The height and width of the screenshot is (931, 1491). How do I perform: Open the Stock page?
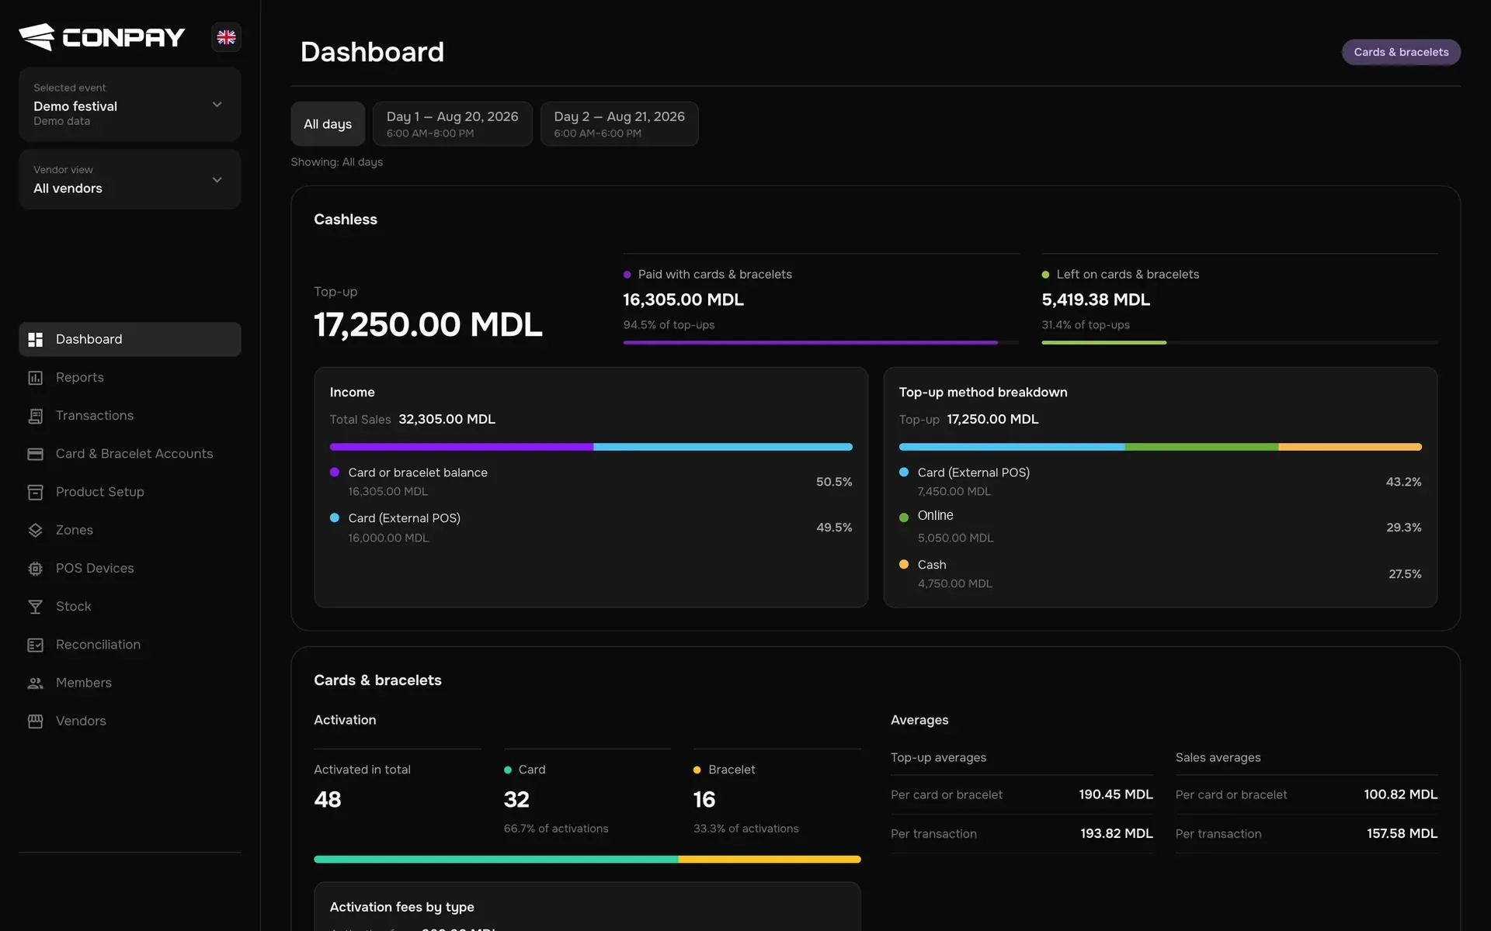pos(130,606)
